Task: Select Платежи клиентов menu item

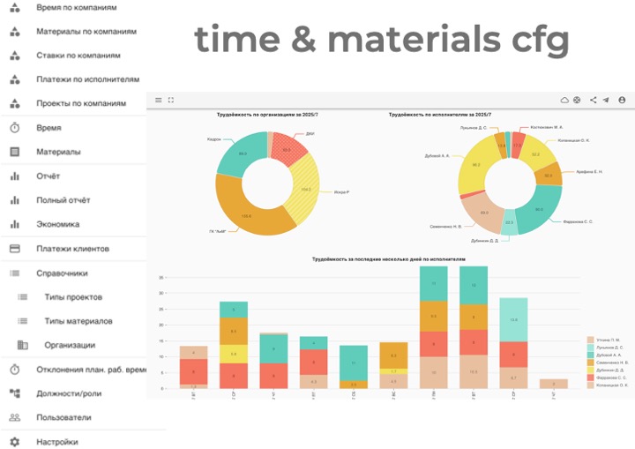Action: pyautogui.click(x=73, y=249)
